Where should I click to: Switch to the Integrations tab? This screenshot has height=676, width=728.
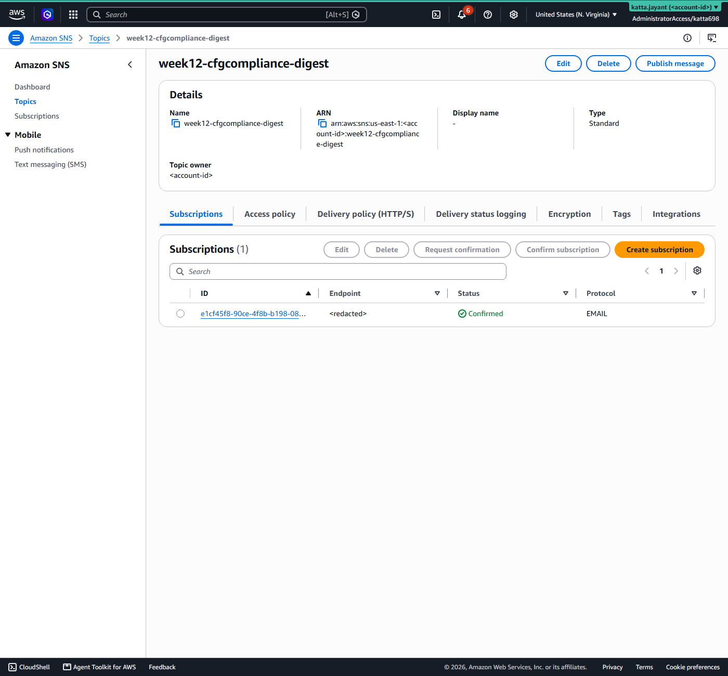coord(677,214)
